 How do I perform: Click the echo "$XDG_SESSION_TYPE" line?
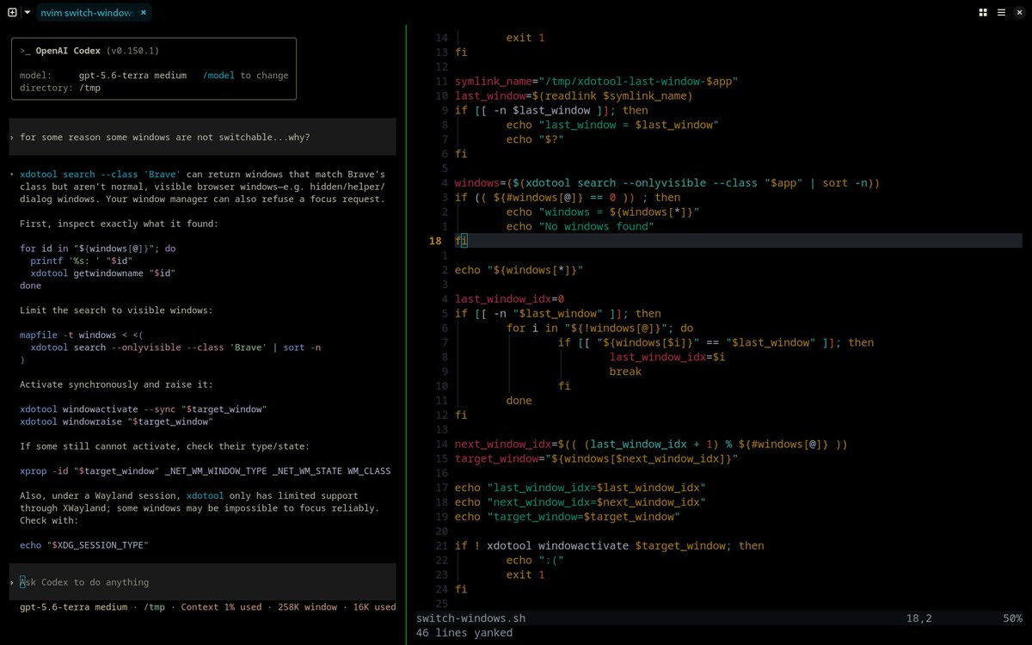(84, 545)
